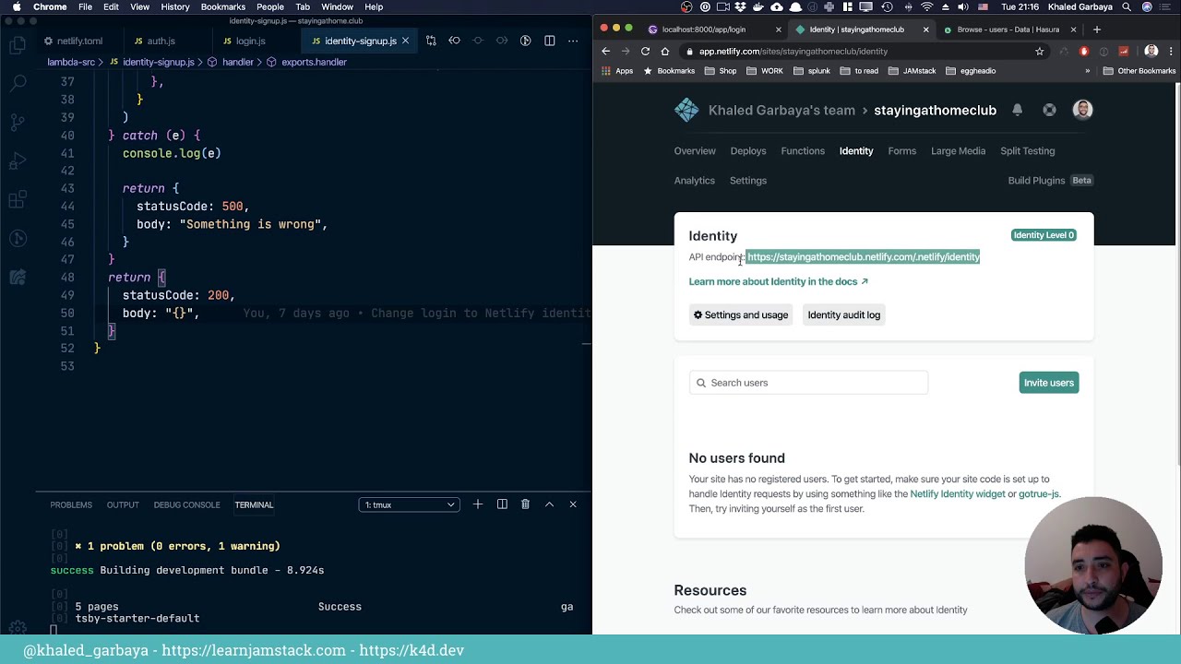Image resolution: width=1181 pixels, height=664 pixels.
Task: Open the Debug Console panel tab
Action: 186,504
